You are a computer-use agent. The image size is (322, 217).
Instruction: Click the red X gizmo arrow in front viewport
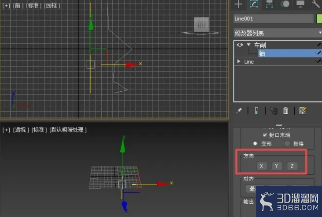132,65
